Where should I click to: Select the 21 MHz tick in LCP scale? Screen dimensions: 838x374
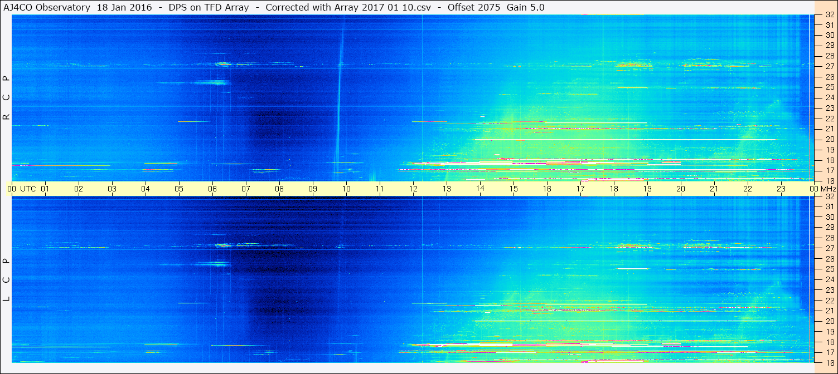click(829, 311)
